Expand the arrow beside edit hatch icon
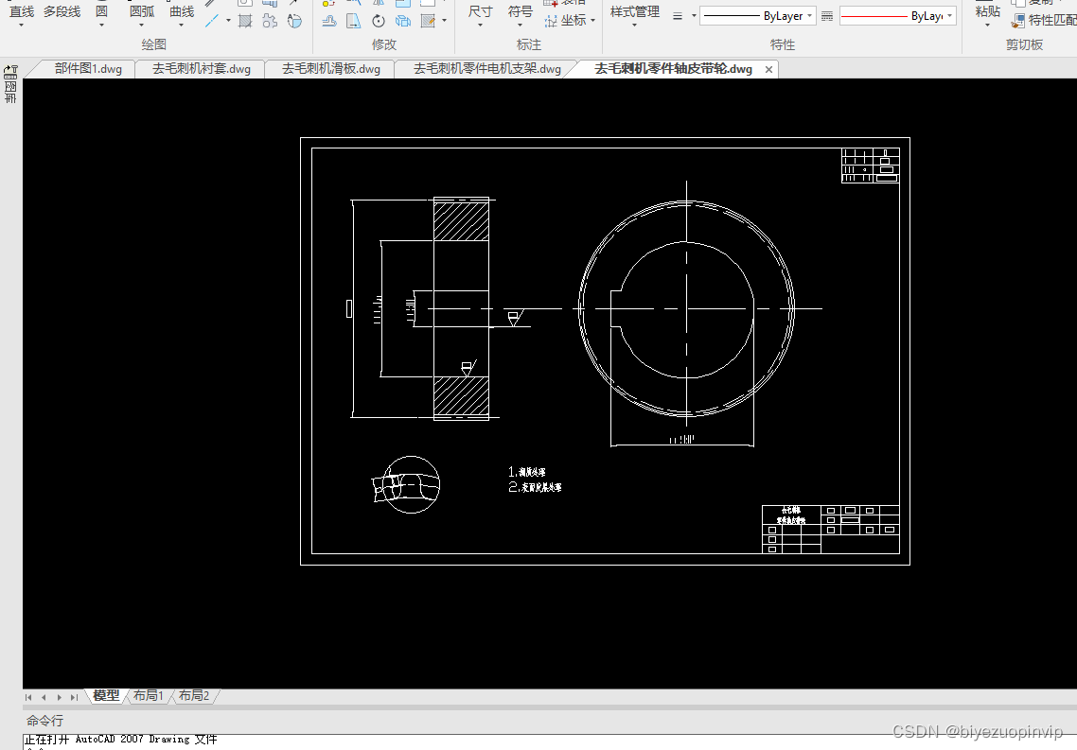The width and height of the screenshot is (1077, 750). [x=445, y=21]
